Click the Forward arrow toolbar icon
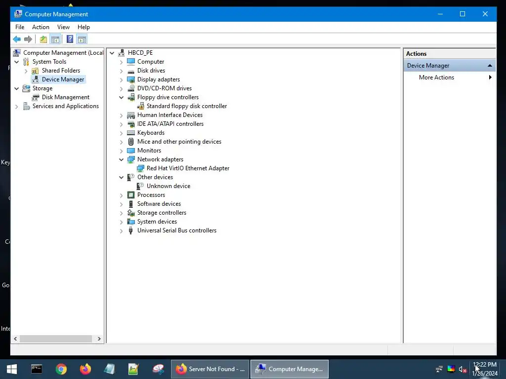The image size is (506, 379). coord(28,39)
